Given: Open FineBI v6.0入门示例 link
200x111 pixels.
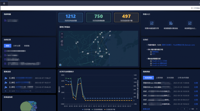Looking at the screenshot, I should [x=159, y=61].
